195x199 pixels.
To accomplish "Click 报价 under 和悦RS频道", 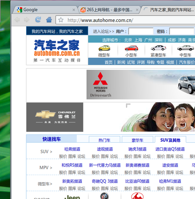I will 63,173.
